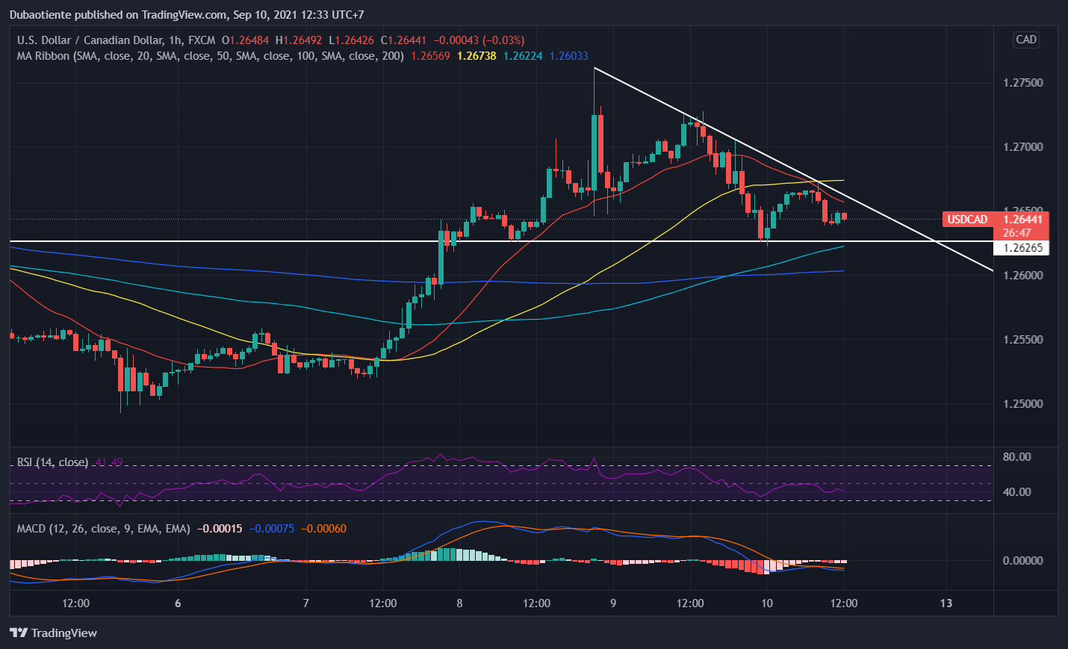The width and height of the screenshot is (1068, 649).
Task: Click the countdown timer 26:47 label
Action: click(x=1016, y=233)
